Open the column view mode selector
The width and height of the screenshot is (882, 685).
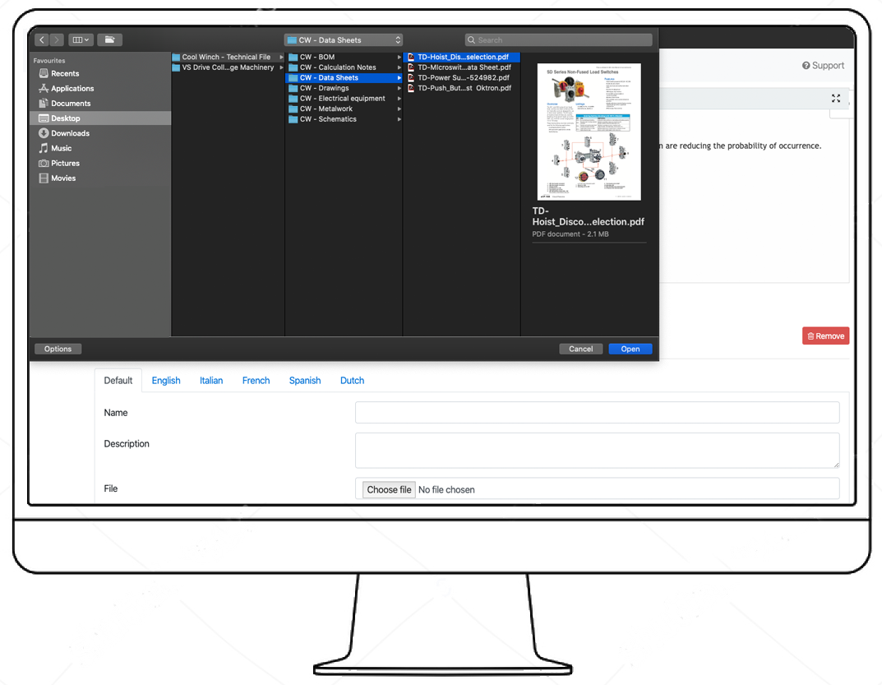(x=81, y=40)
